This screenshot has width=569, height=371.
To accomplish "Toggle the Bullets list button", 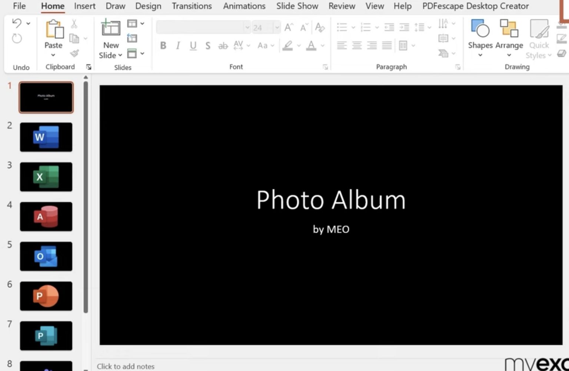I will tap(342, 27).
